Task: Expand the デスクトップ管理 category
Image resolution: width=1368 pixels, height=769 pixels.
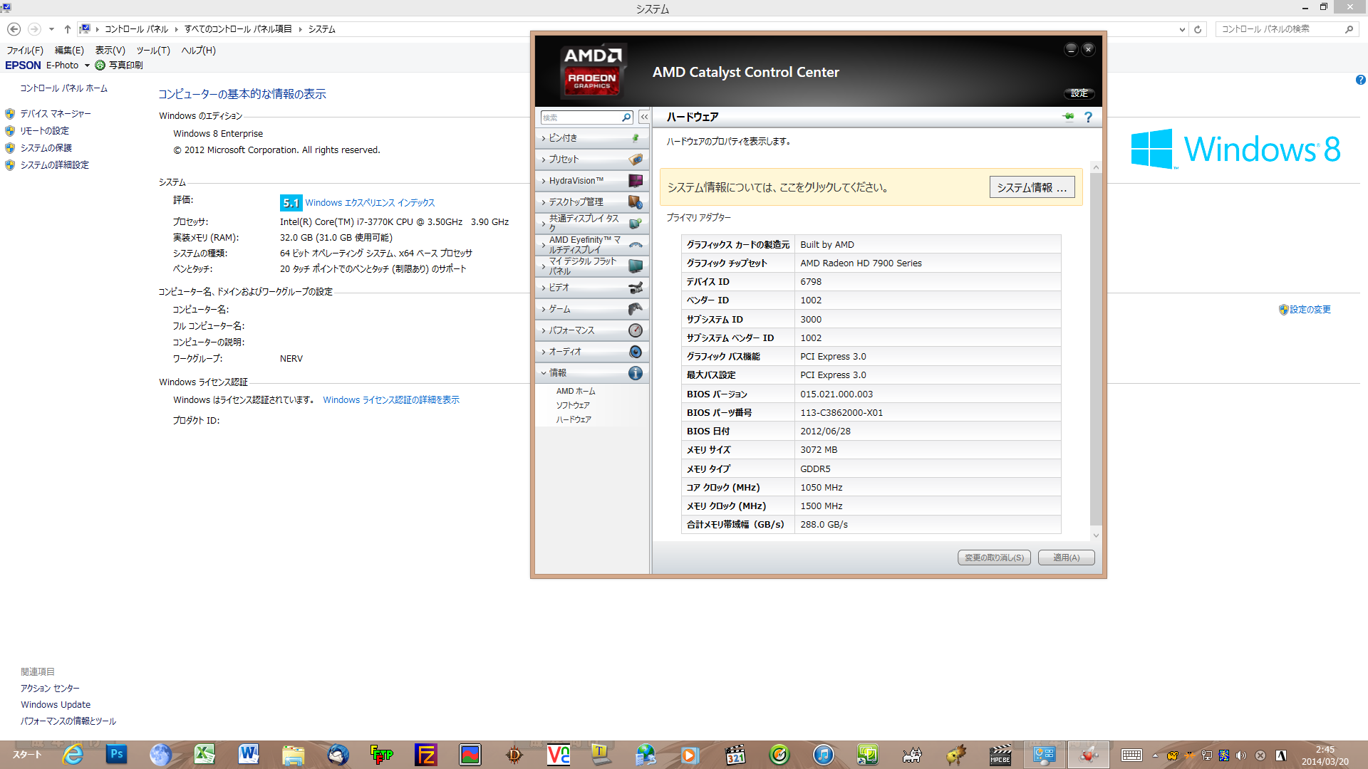Action: 576,202
